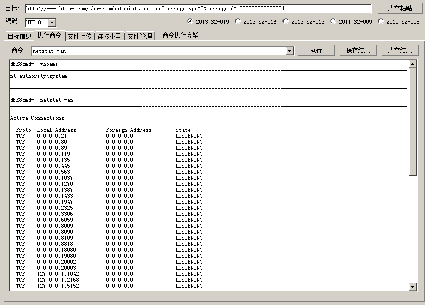Select the 2011 S2-009 radio option
425x305 pixels.
click(351, 22)
